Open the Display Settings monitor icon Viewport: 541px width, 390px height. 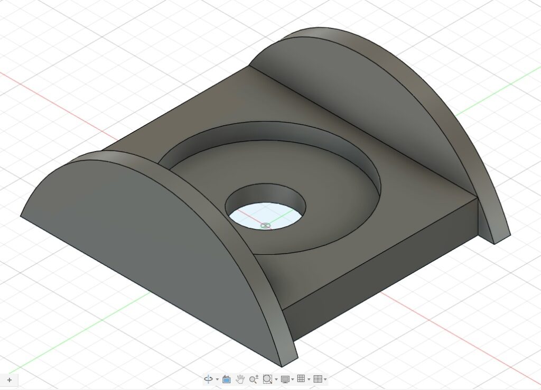tap(285, 379)
